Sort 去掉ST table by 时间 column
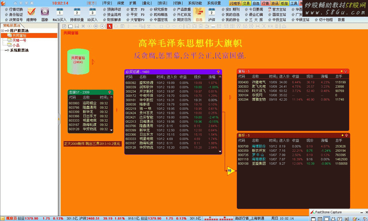Viewport: 368px width, 221px height. pos(104,97)
